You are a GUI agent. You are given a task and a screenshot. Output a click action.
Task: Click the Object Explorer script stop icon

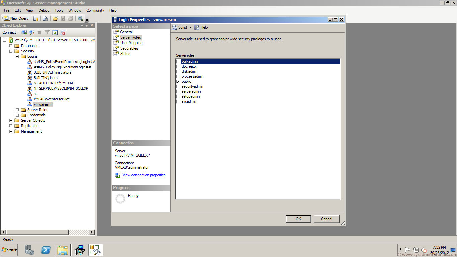tap(63, 32)
